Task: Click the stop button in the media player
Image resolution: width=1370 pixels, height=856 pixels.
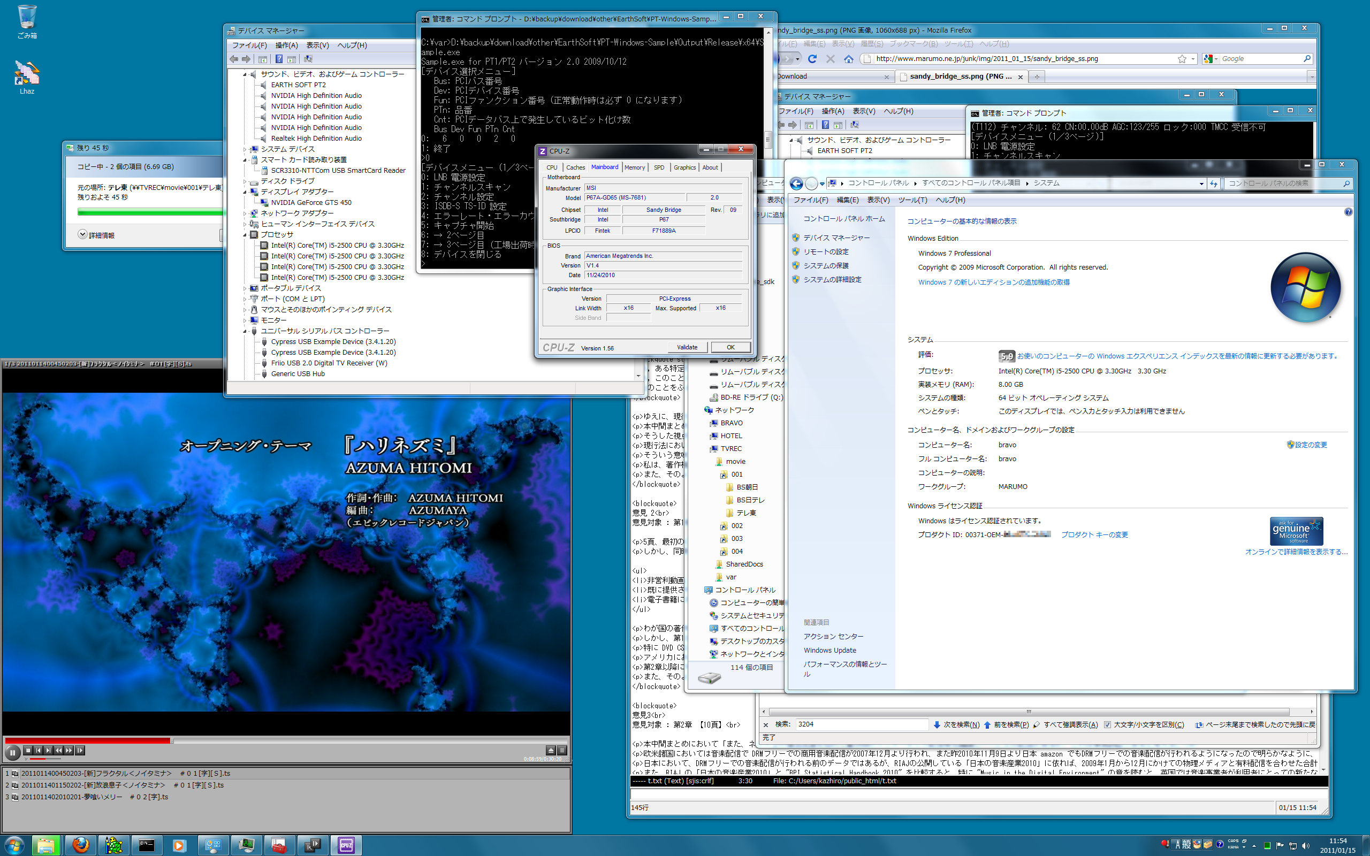Action: tap(28, 751)
